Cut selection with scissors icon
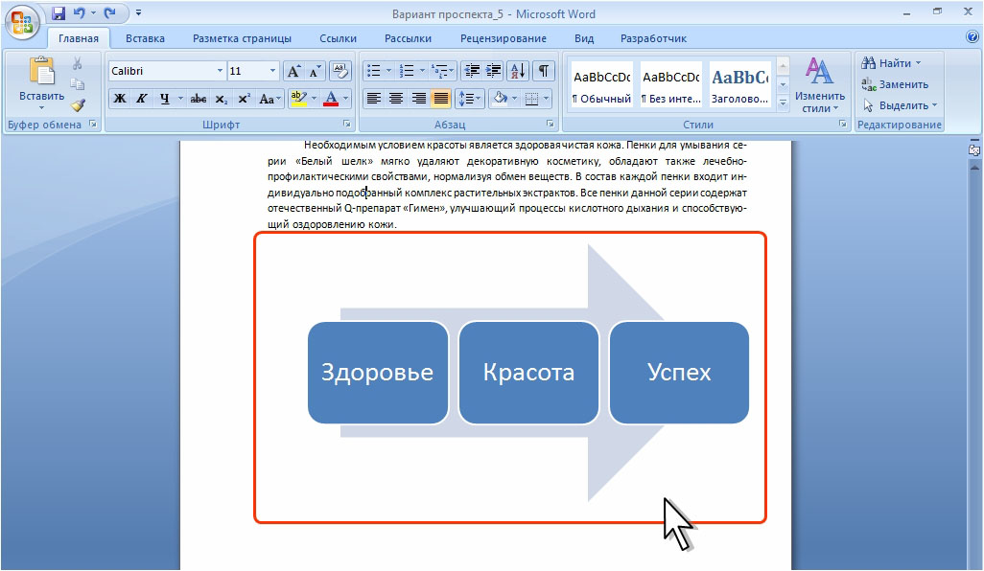Screen dimensions: 984x571 77,63
